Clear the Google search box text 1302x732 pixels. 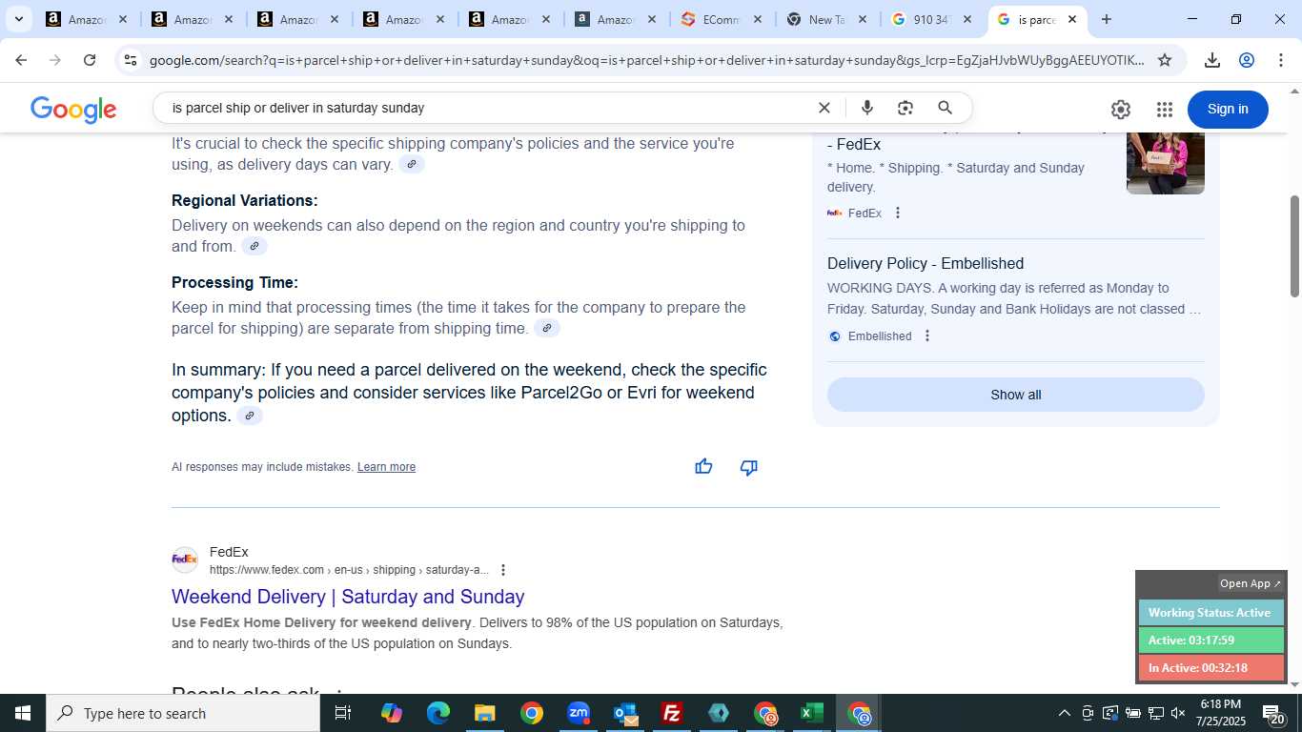(x=824, y=108)
